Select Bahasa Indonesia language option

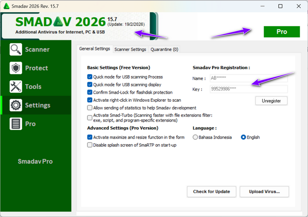(x=195, y=137)
